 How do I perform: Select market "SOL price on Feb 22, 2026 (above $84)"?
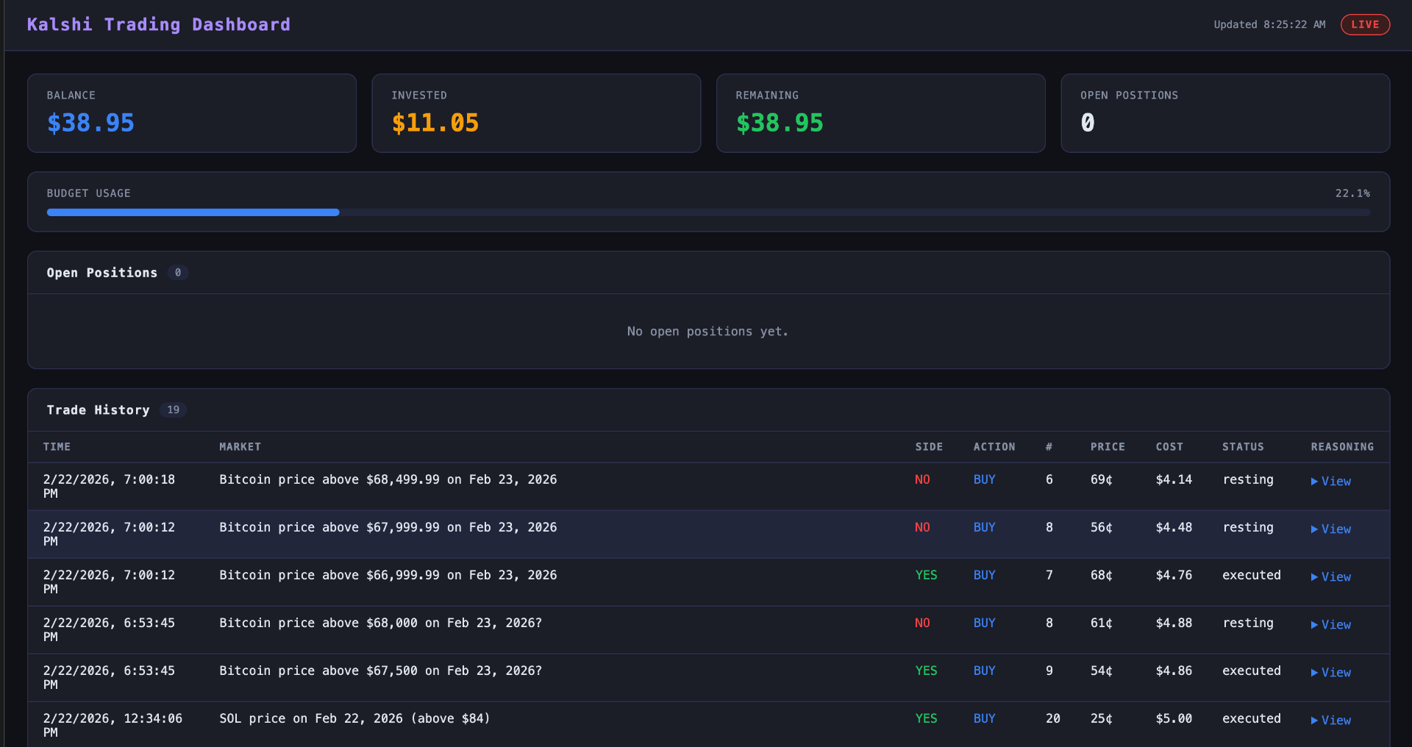[x=354, y=718]
